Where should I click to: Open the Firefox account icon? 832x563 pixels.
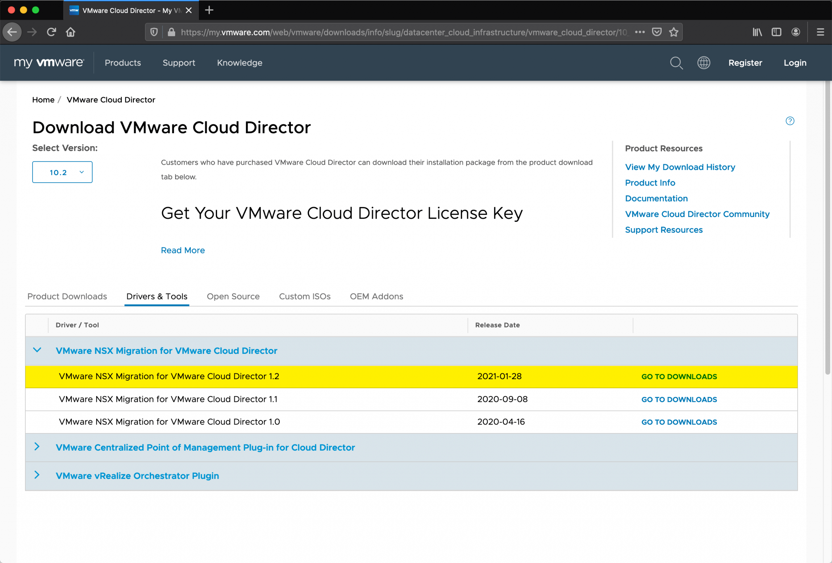pos(795,32)
